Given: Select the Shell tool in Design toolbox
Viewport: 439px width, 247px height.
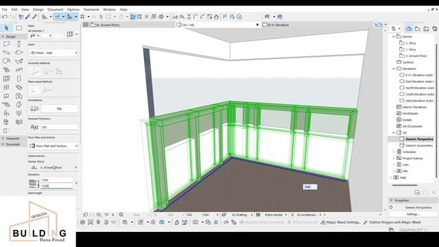Looking at the screenshot, I should [19, 61].
